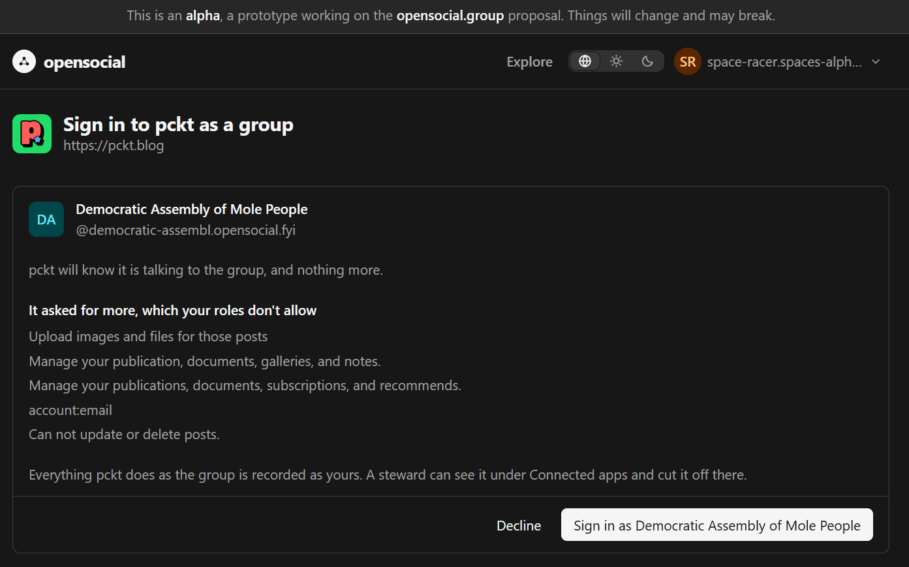Image resolution: width=909 pixels, height=567 pixels.
Task: Click Democratic Assembly of Mole People name
Action: 192,209
